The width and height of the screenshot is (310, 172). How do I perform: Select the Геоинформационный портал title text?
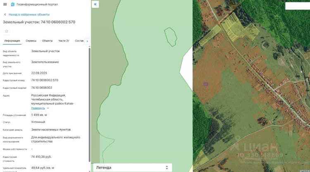37,4
